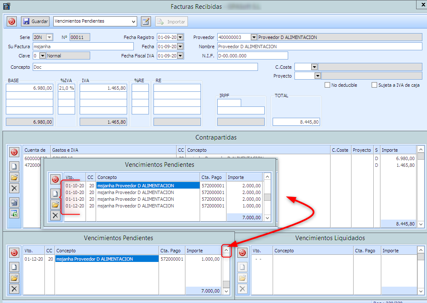Click the red power icon in top toolbar
427x303 pixels.
pyautogui.click(x=12, y=21)
